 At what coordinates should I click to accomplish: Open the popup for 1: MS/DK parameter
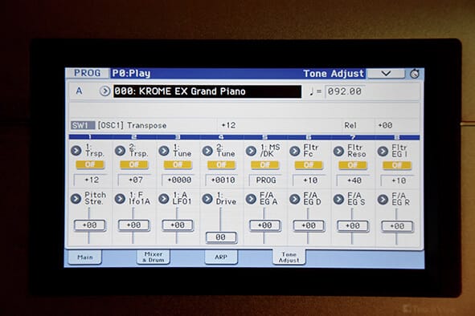(x=251, y=151)
